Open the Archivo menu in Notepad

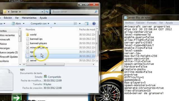tap(129, 23)
